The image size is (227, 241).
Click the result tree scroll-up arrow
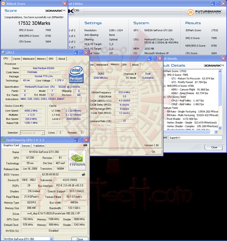click(220, 71)
